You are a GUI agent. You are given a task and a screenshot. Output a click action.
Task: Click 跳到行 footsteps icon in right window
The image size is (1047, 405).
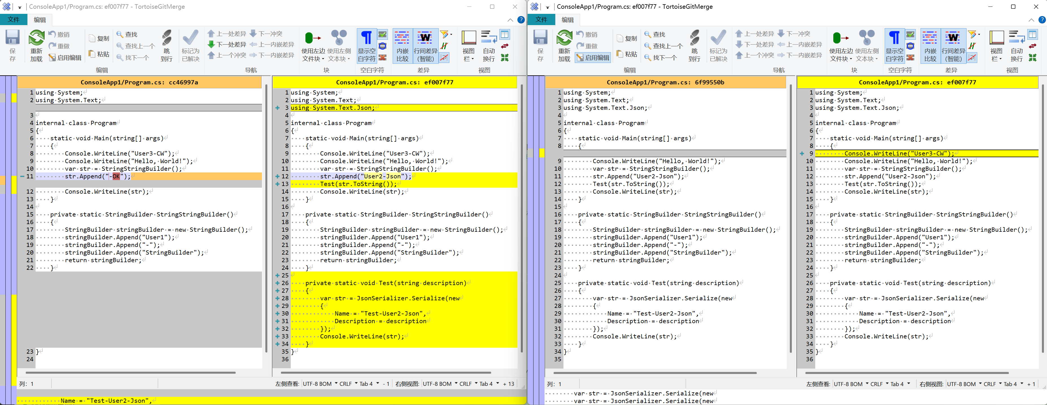click(x=694, y=38)
